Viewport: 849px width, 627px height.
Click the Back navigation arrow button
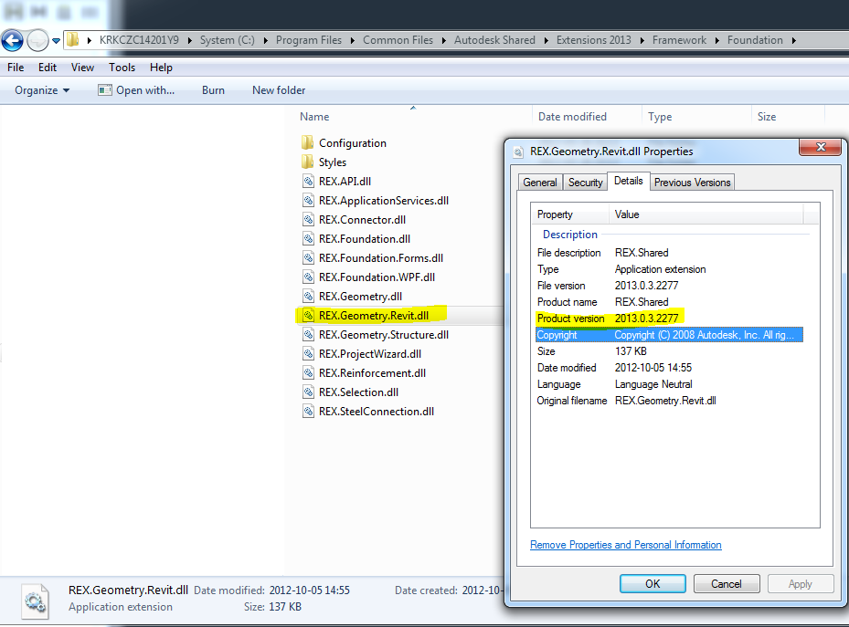click(13, 40)
